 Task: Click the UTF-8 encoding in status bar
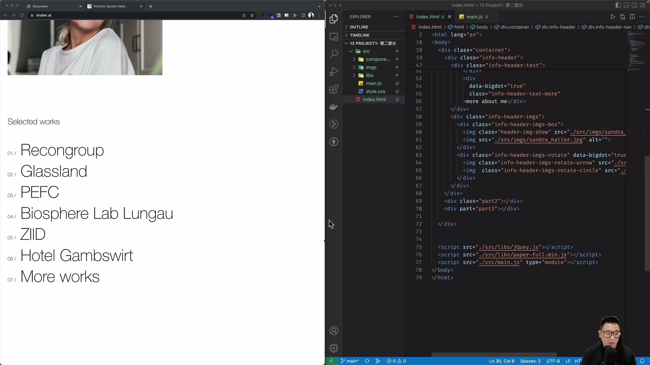tap(553, 361)
